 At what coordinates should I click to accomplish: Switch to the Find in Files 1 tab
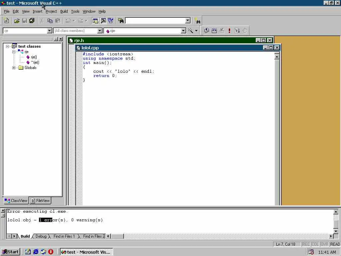(x=64, y=236)
